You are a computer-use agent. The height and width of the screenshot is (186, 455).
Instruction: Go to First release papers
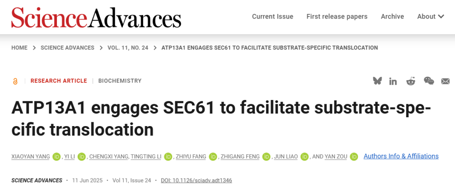337,16
